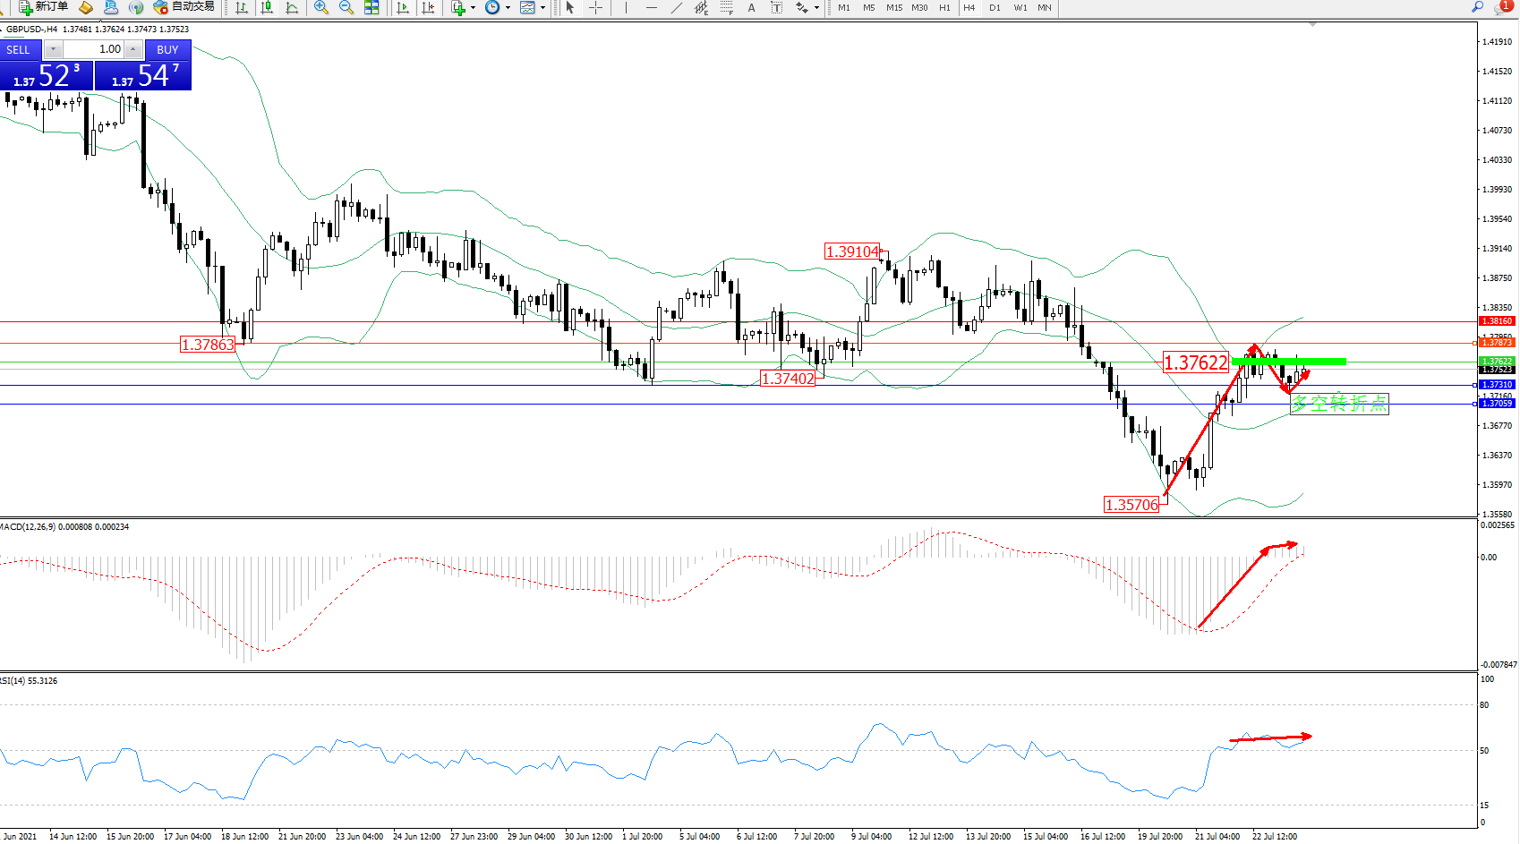Select the Fibonacci retracement tool
The width and height of the screenshot is (1520, 844).
tap(726, 8)
